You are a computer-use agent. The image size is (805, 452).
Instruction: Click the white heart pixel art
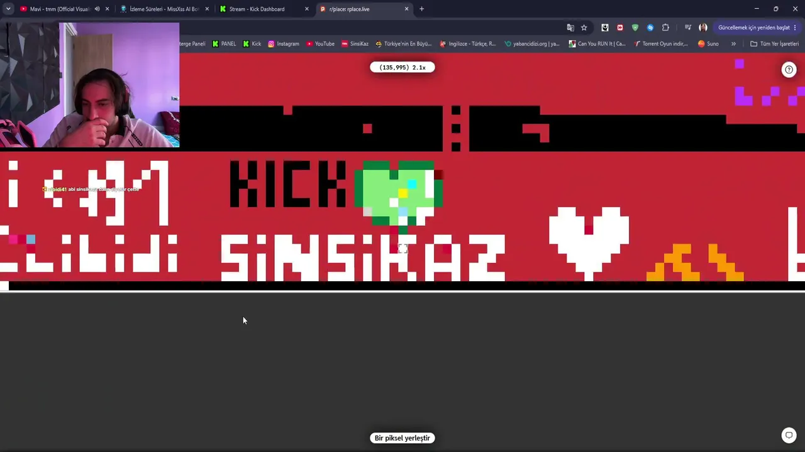pos(589,243)
